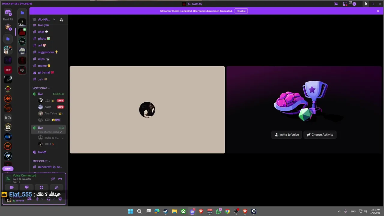Open the KRM server icon
This screenshot has height=216, width=384.
click(x=8, y=70)
